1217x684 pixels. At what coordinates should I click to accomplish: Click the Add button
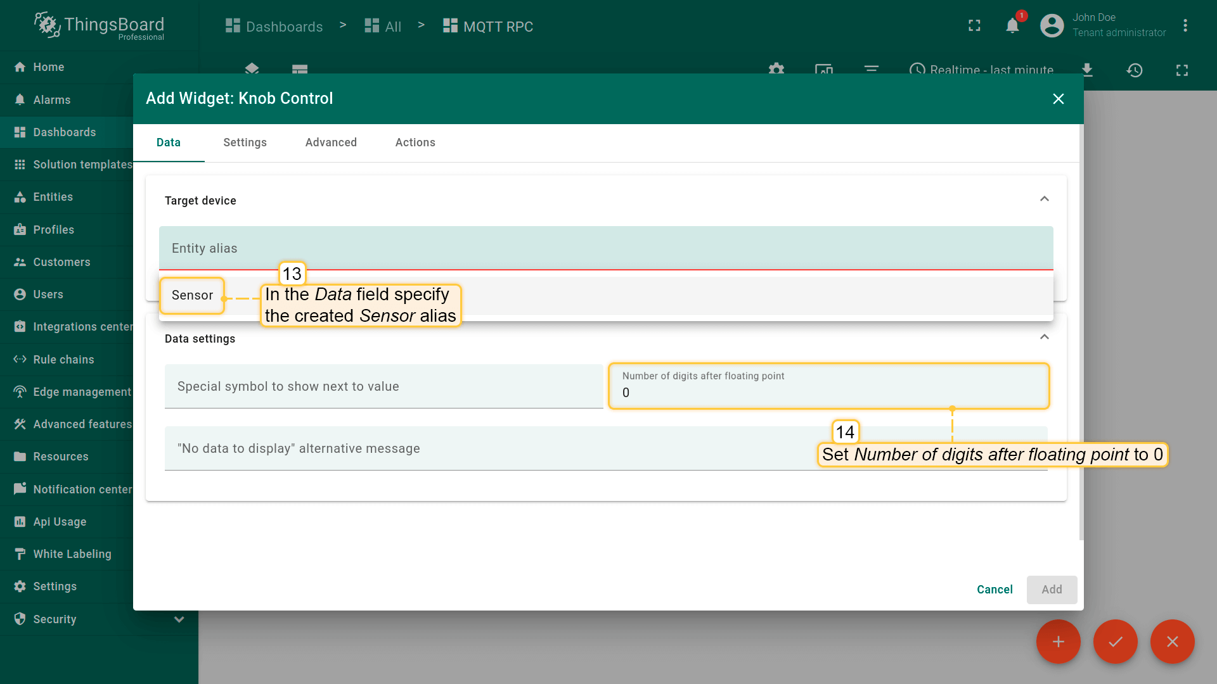coord(1052,590)
